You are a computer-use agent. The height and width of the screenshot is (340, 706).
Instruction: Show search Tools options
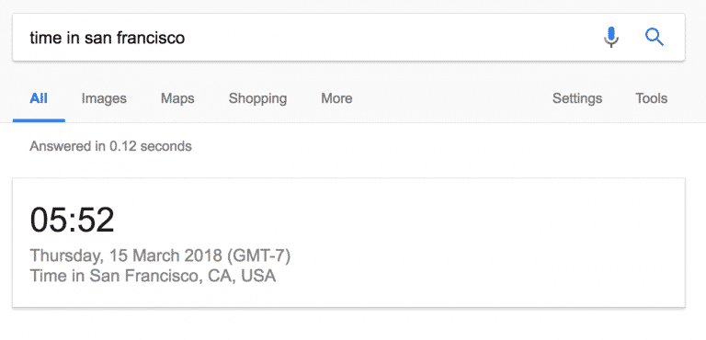pos(651,98)
